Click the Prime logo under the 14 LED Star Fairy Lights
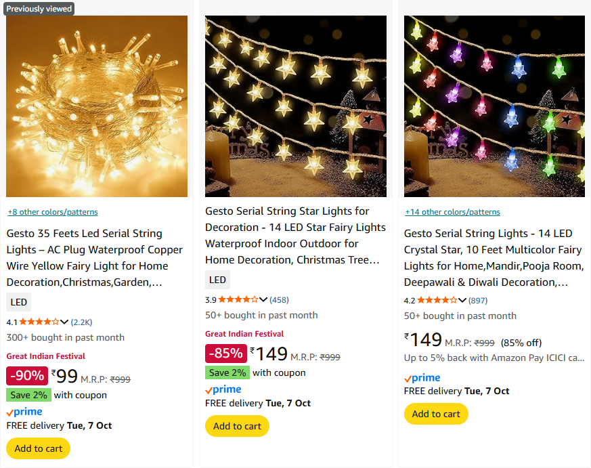The height and width of the screenshot is (468, 591). (223, 389)
